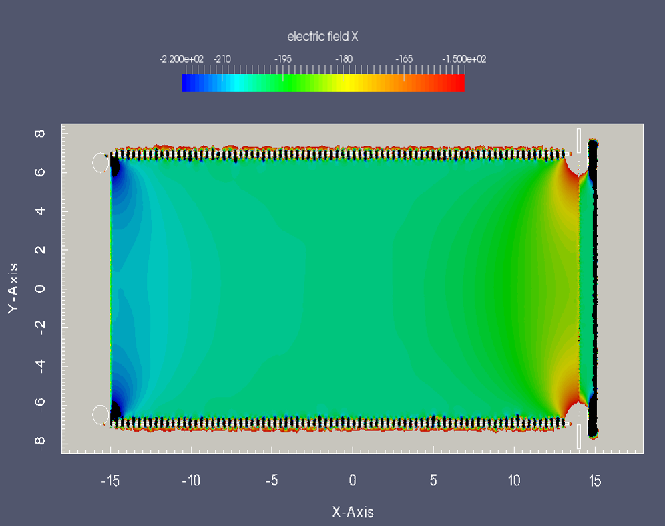Select the -8 tick label on the Y axis
The height and width of the screenshot is (526, 665).
tap(39, 443)
